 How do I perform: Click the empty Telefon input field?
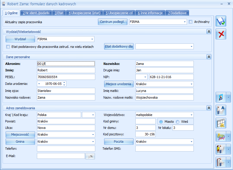pyautogui.click(x=66, y=149)
